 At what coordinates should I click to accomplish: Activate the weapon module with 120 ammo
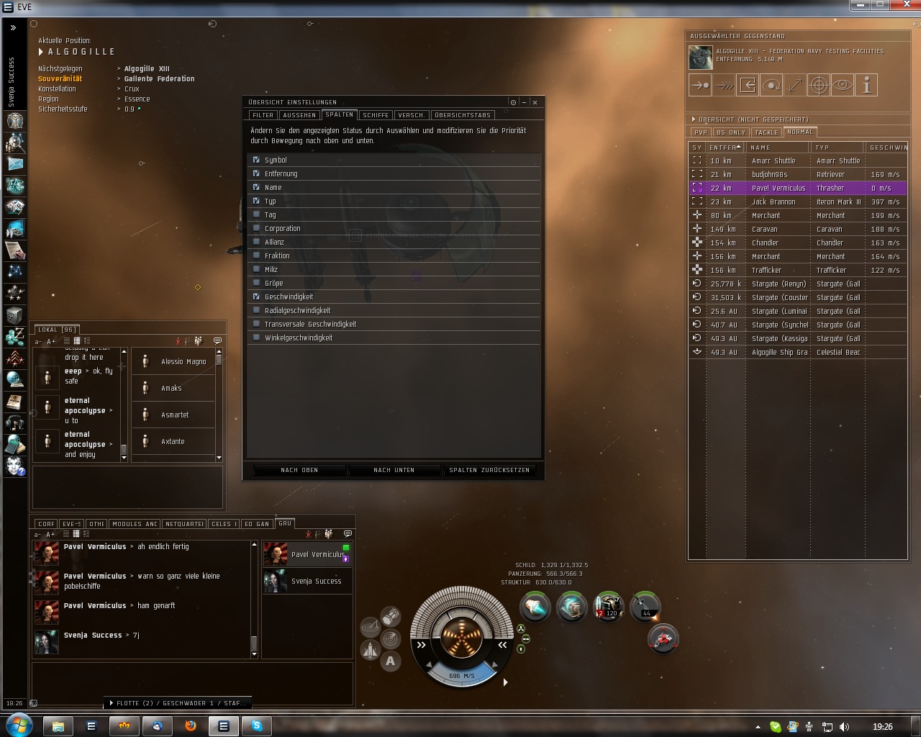click(x=608, y=607)
